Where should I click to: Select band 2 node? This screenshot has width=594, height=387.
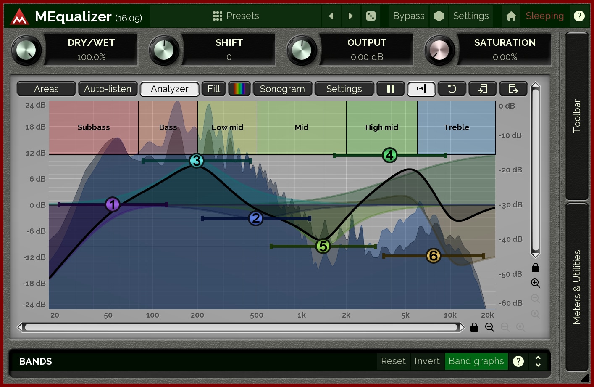255,218
